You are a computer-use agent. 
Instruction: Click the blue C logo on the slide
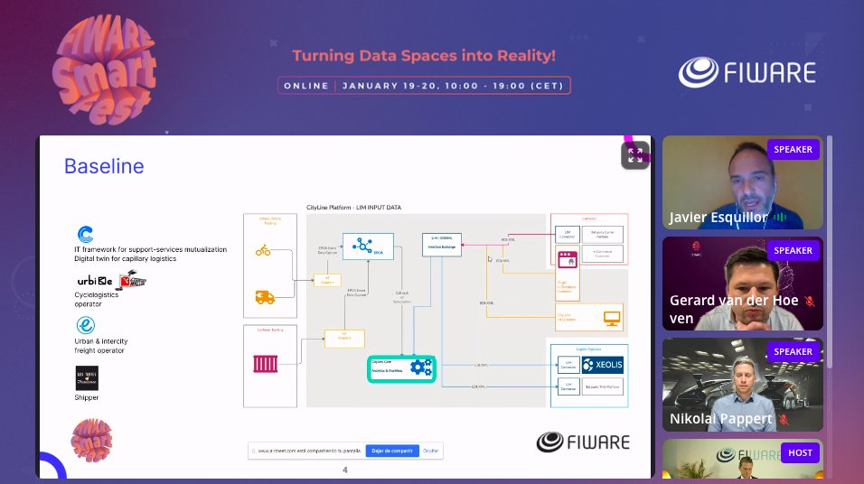point(85,234)
